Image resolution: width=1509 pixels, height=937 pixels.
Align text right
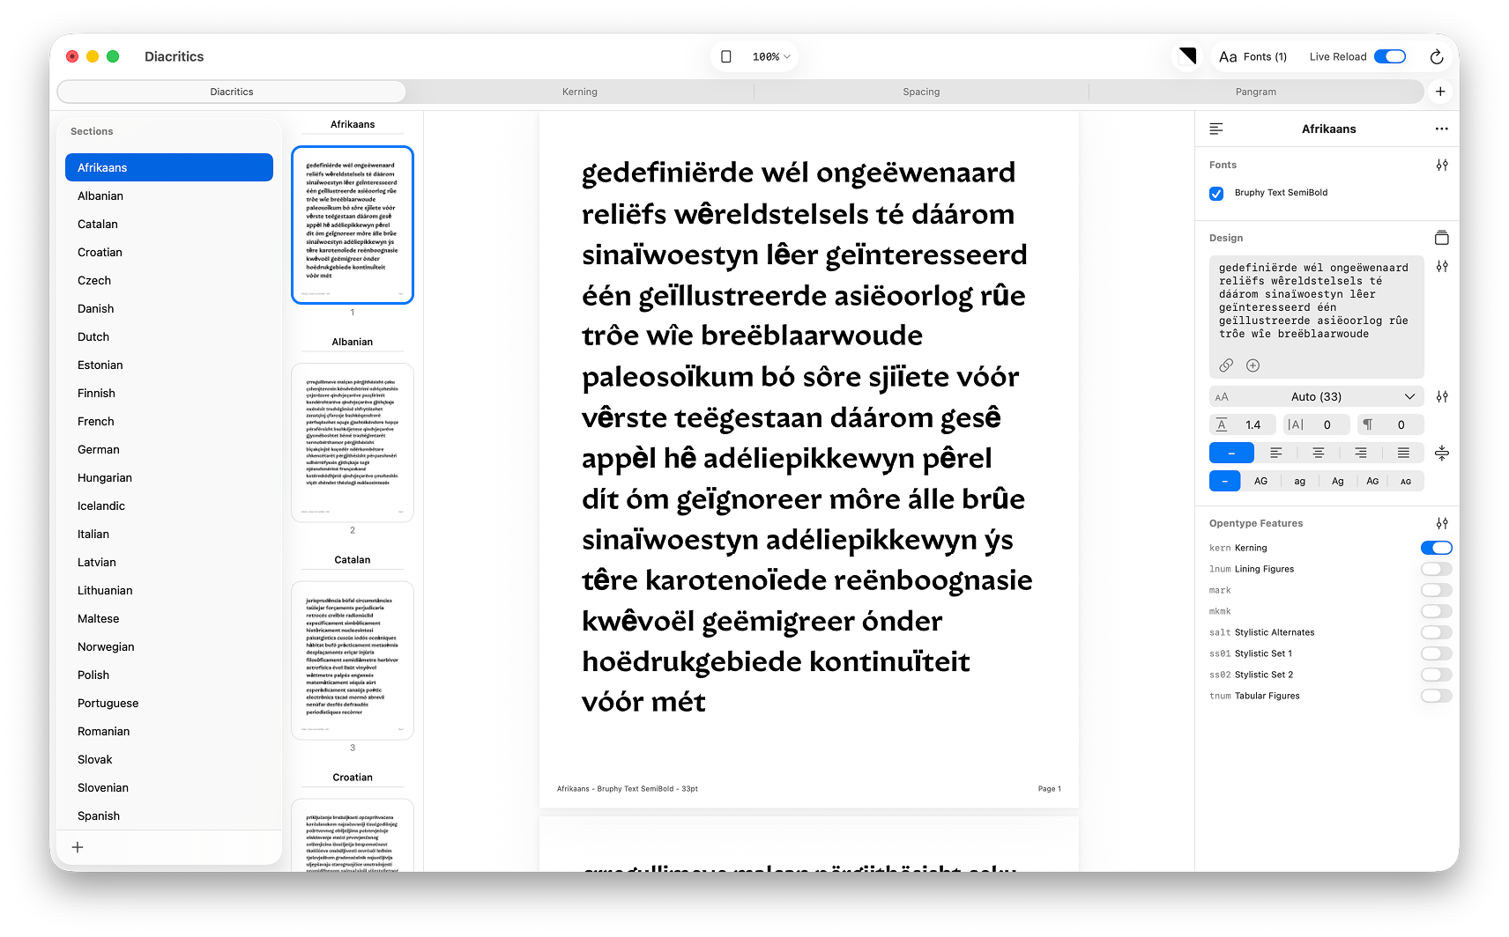(x=1361, y=453)
